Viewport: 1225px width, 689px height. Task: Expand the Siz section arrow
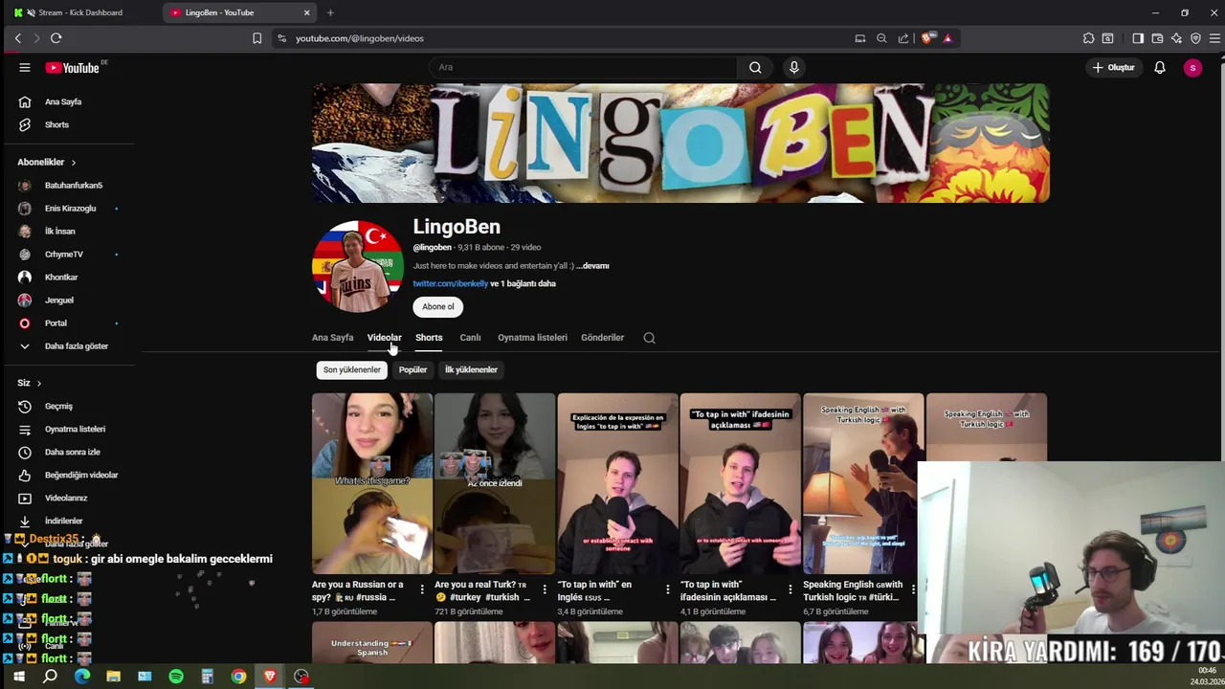click(x=38, y=383)
